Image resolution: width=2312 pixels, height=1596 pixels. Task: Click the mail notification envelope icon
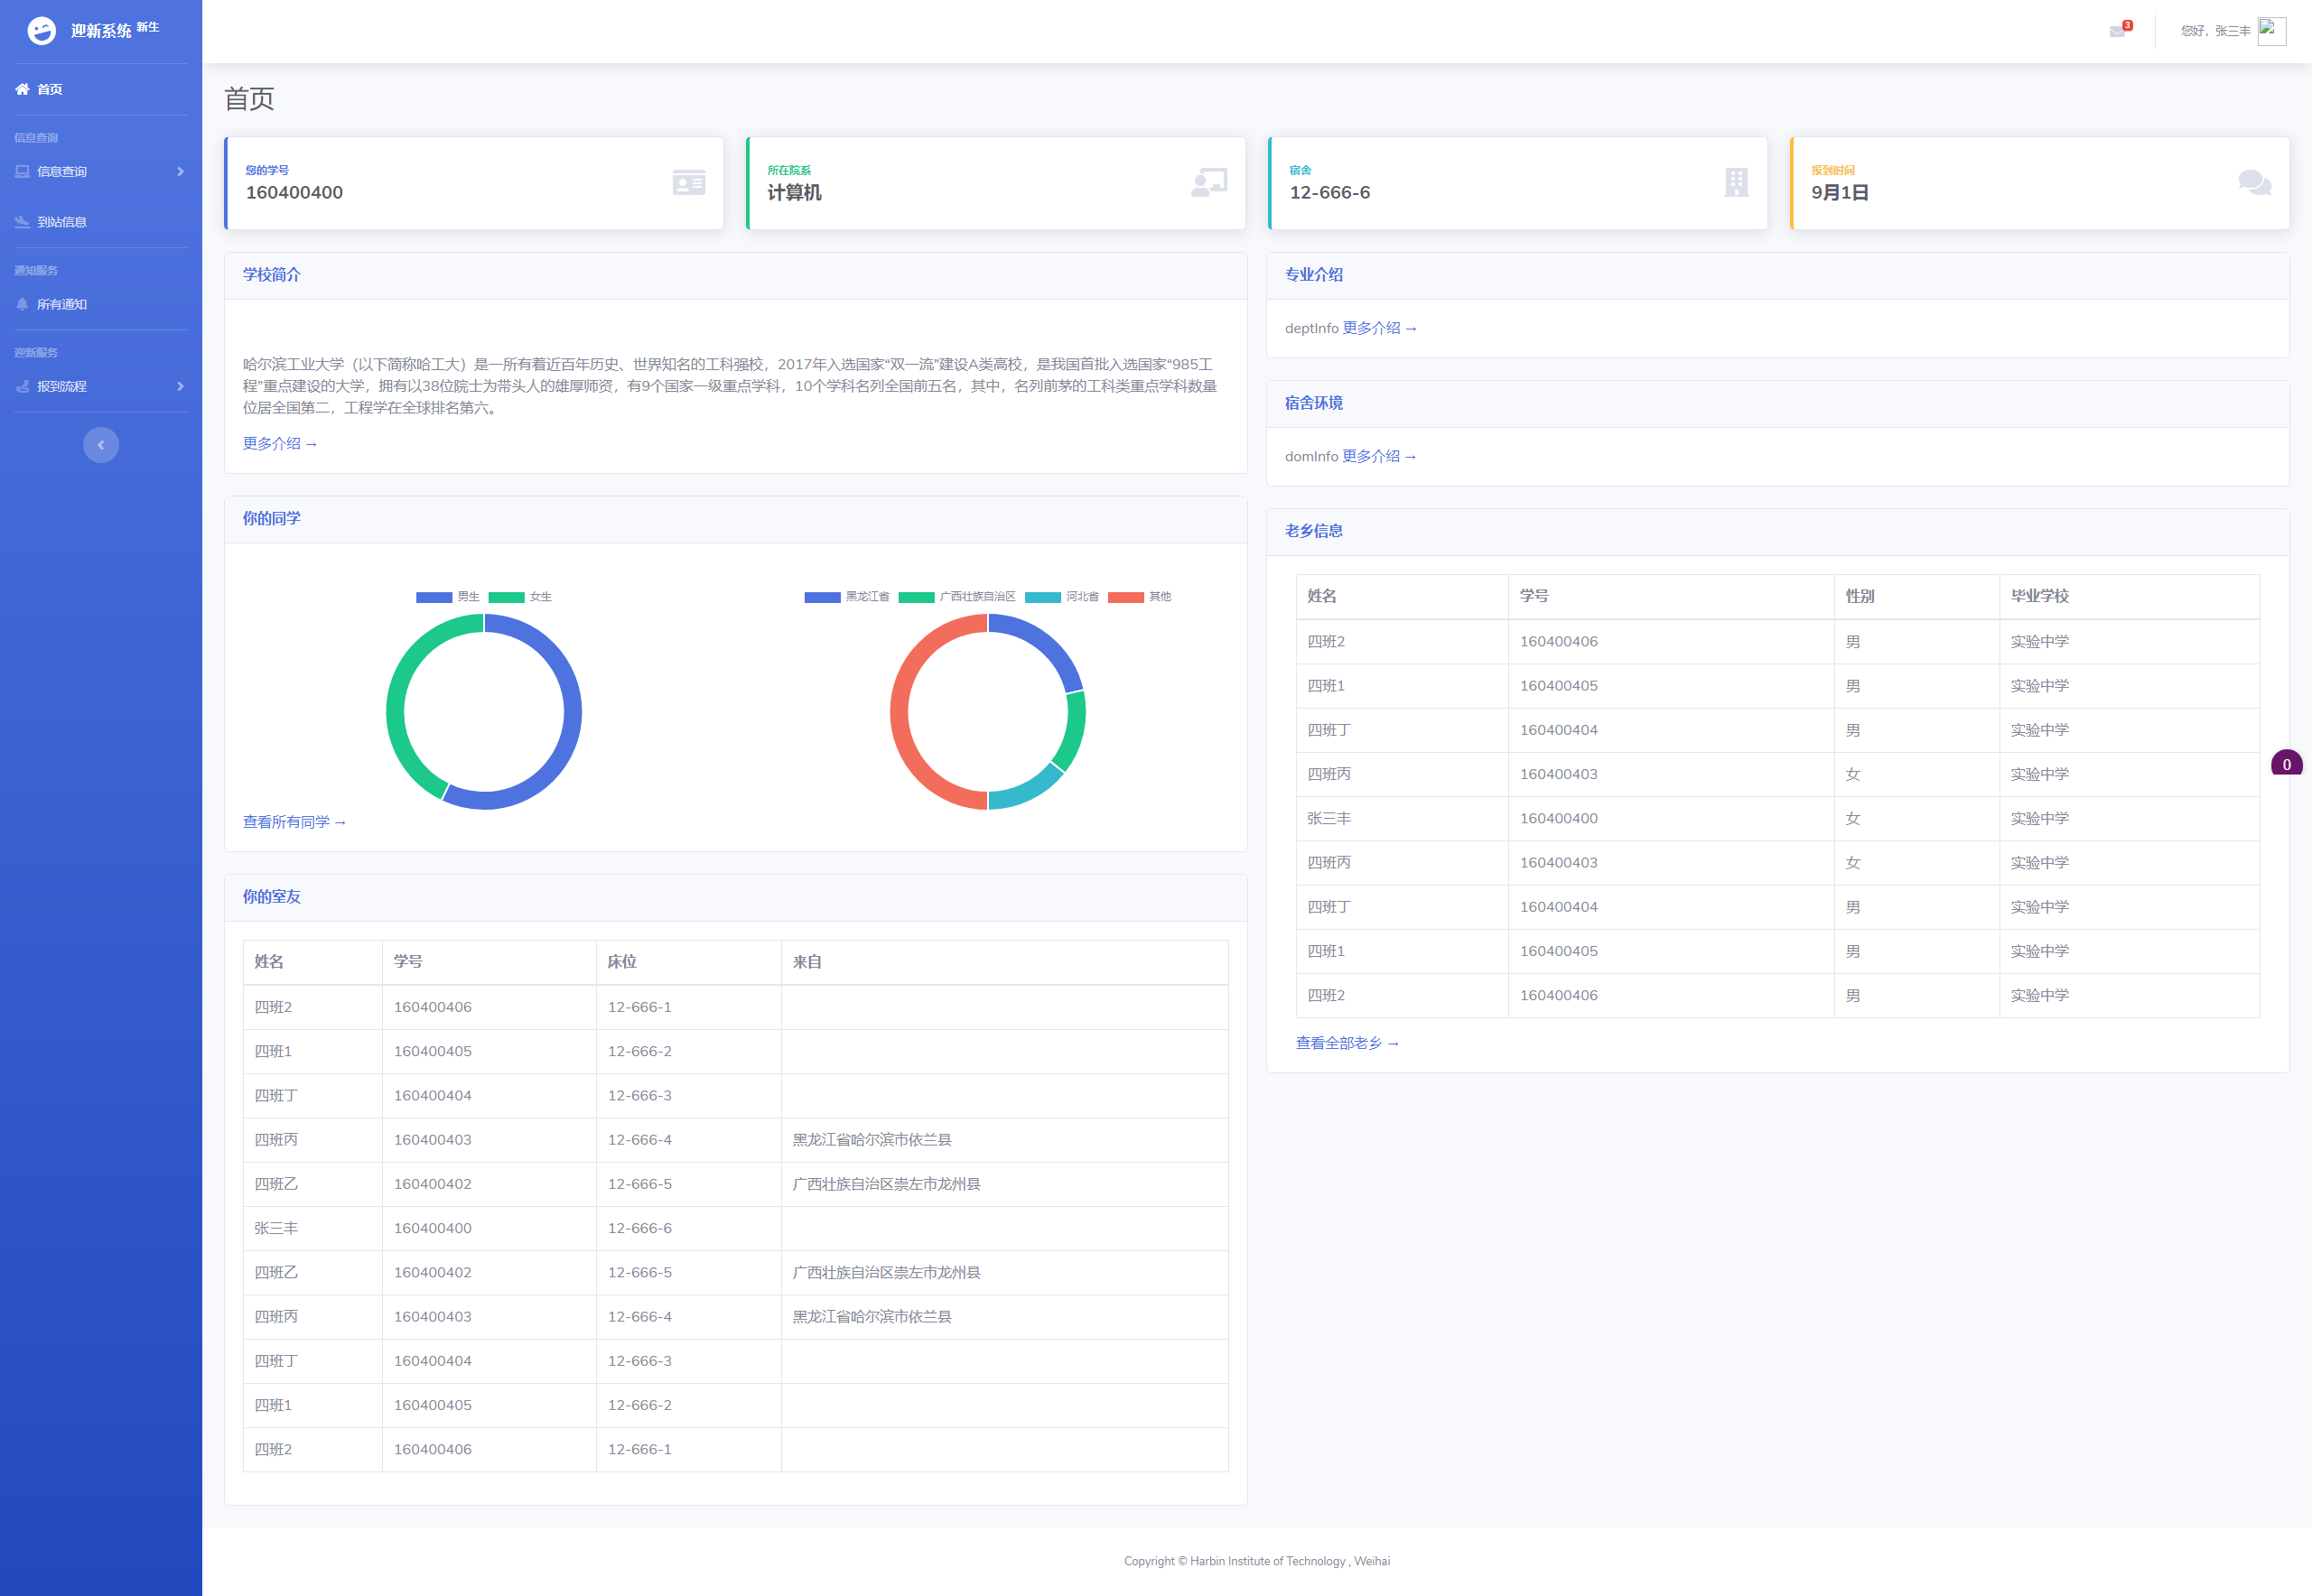[x=2117, y=31]
